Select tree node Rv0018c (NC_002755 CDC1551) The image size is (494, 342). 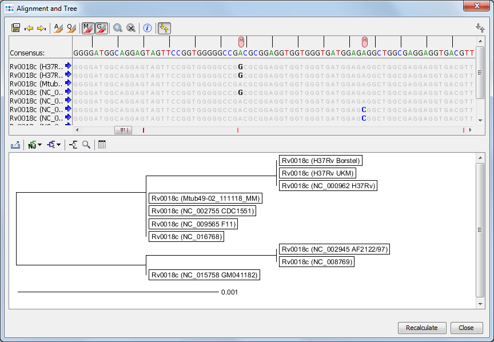pyautogui.click(x=202, y=211)
